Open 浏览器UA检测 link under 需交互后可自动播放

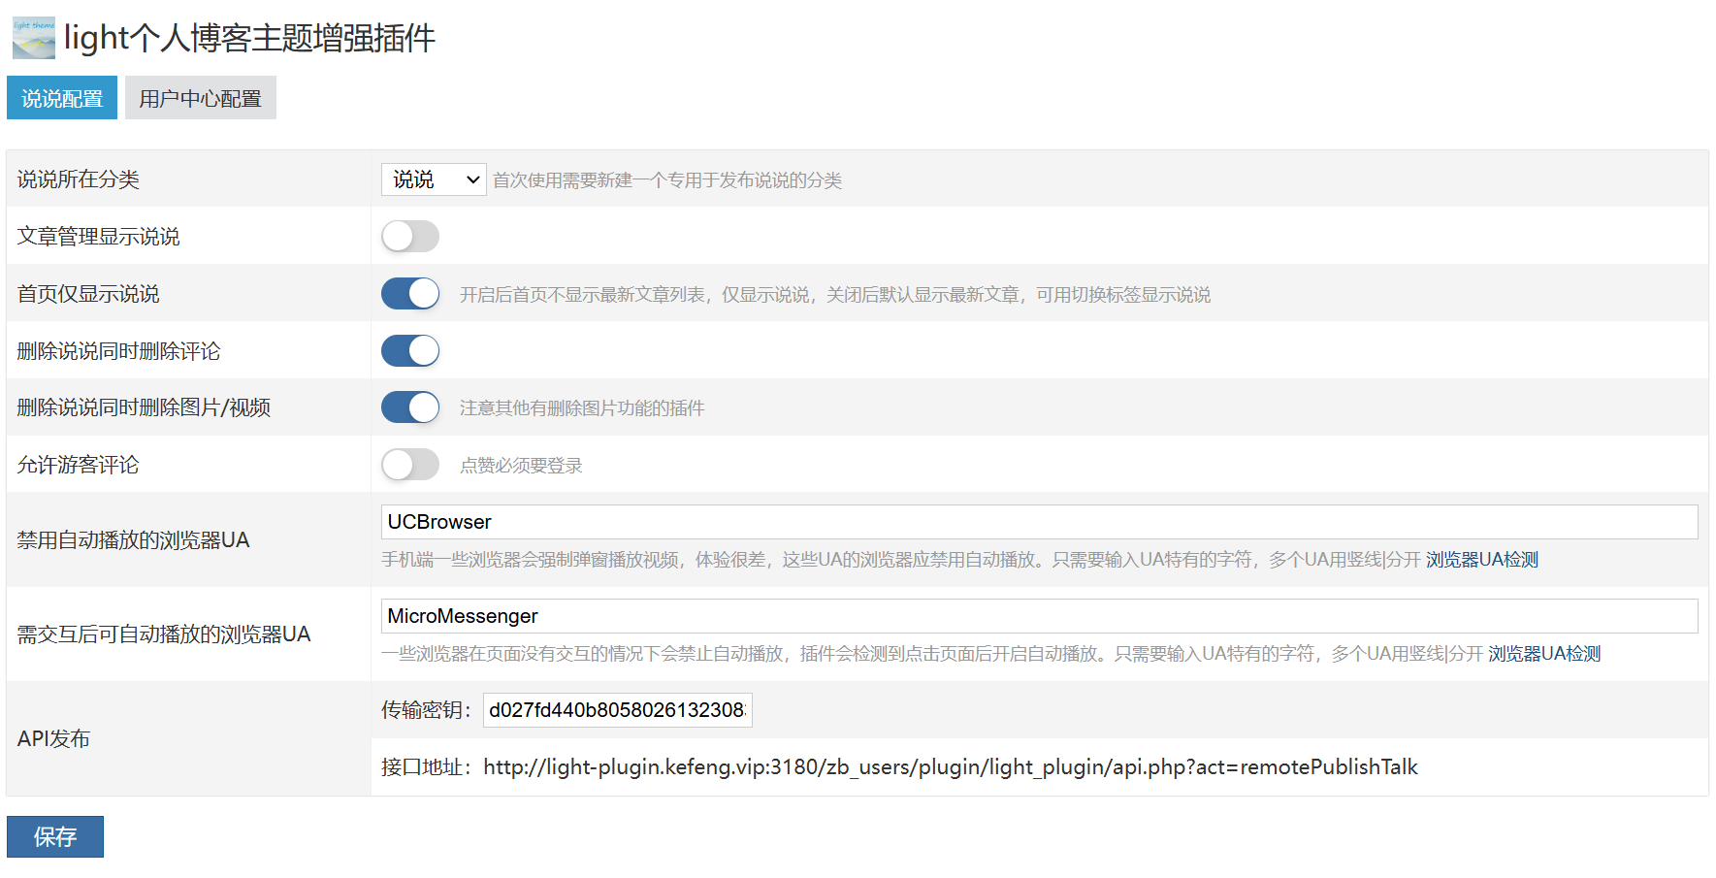point(1544,654)
